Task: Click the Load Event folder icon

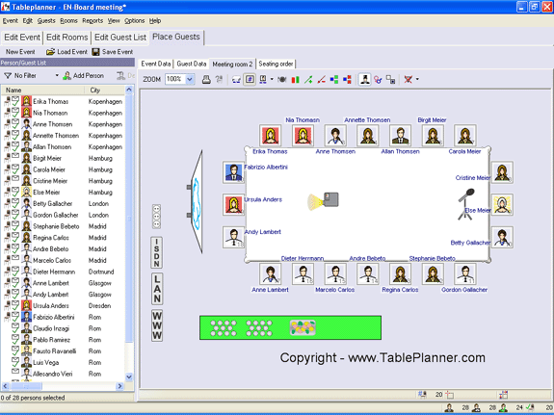Action: 50,52
